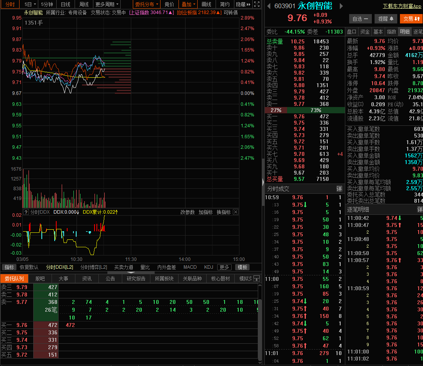Switch to the 基本 tab
Image resolution: width=423 pixels, height=366 pixels.
378,32
